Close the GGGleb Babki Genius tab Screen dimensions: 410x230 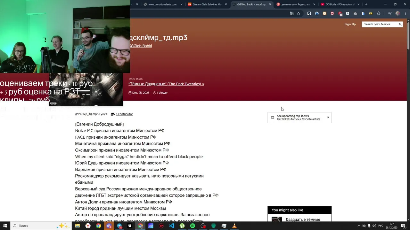tap(270, 4)
